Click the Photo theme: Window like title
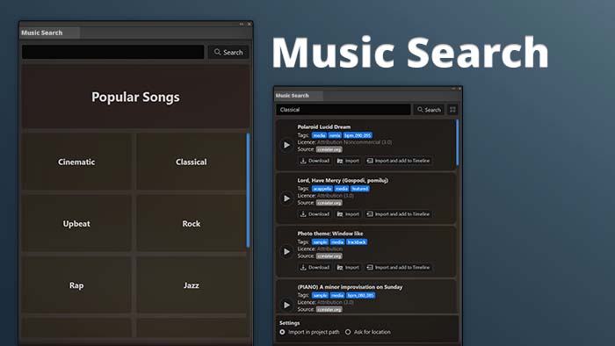615x346 pixels. [330, 233]
